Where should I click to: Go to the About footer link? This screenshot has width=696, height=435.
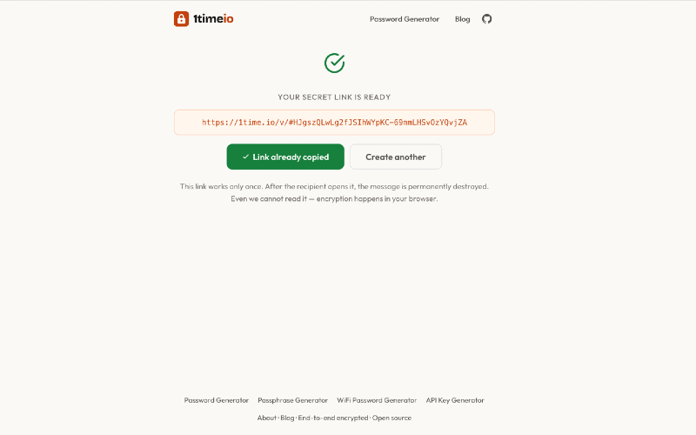coord(266,418)
